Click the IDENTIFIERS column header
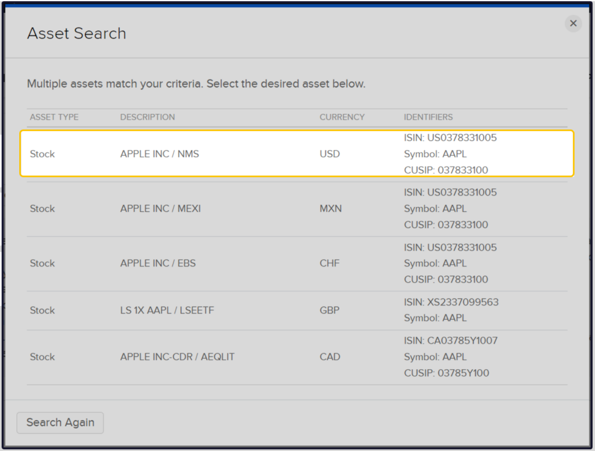595x451 pixels. [428, 117]
